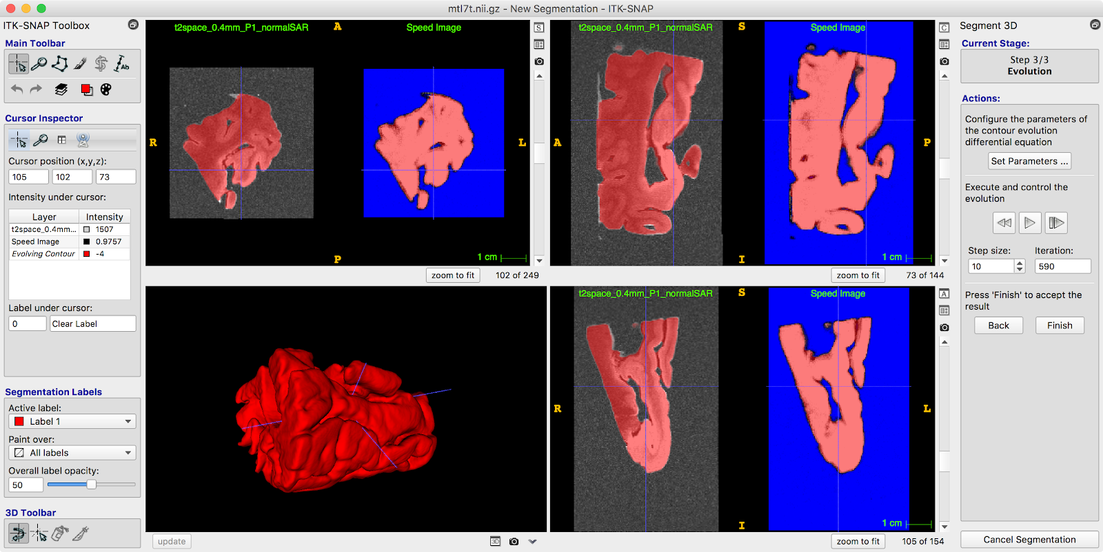
Task: Select the Paintbrush tool
Action: pos(81,64)
